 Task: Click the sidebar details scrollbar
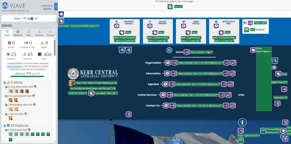click(x=55, y=47)
